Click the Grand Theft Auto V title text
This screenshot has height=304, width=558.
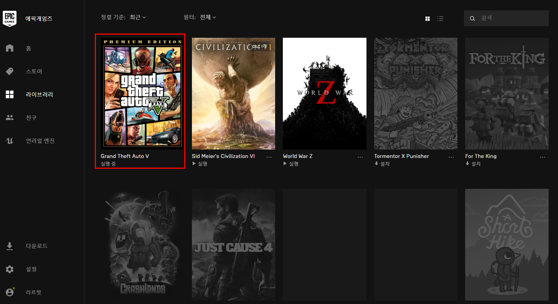click(x=125, y=156)
